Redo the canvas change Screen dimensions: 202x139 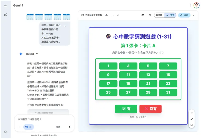118,15
